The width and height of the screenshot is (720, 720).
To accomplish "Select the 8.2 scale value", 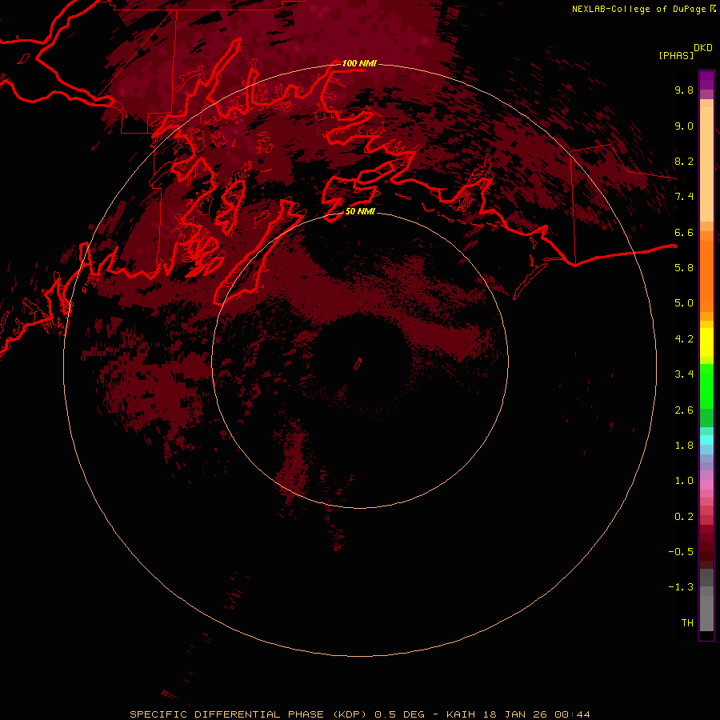I will point(684,161).
